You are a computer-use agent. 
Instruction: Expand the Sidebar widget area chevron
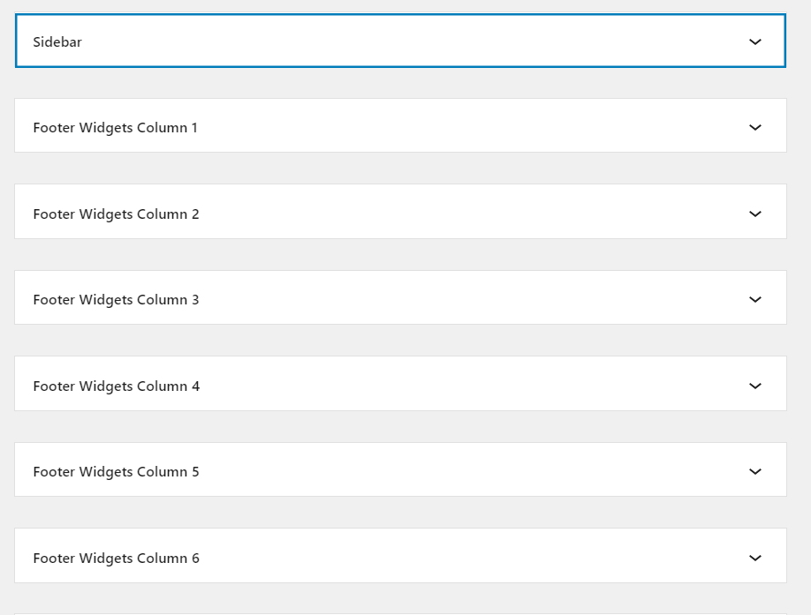pyautogui.click(x=755, y=41)
